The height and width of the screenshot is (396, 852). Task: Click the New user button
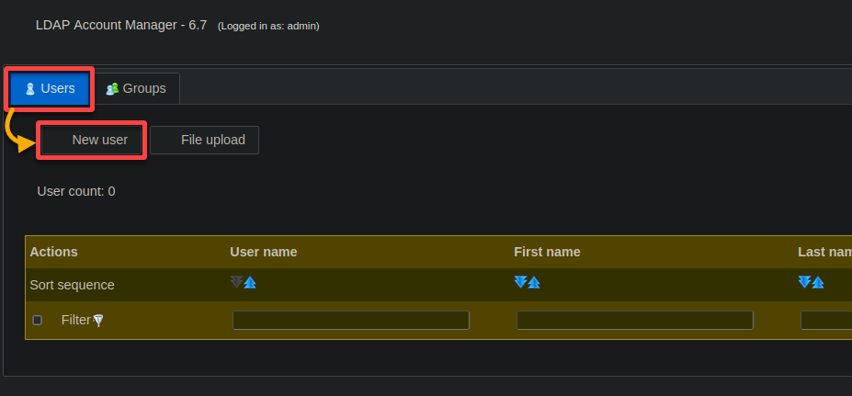91,141
